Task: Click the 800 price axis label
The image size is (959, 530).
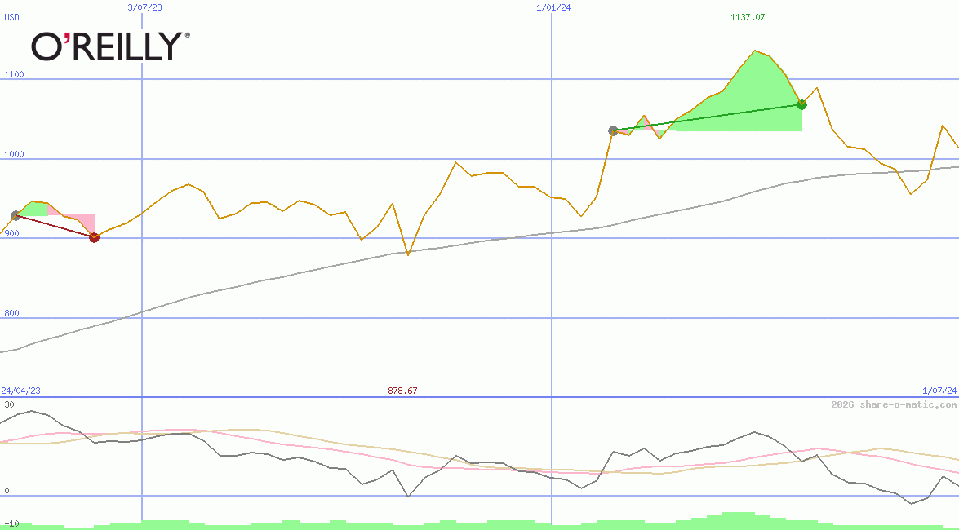Action: [12, 313]
